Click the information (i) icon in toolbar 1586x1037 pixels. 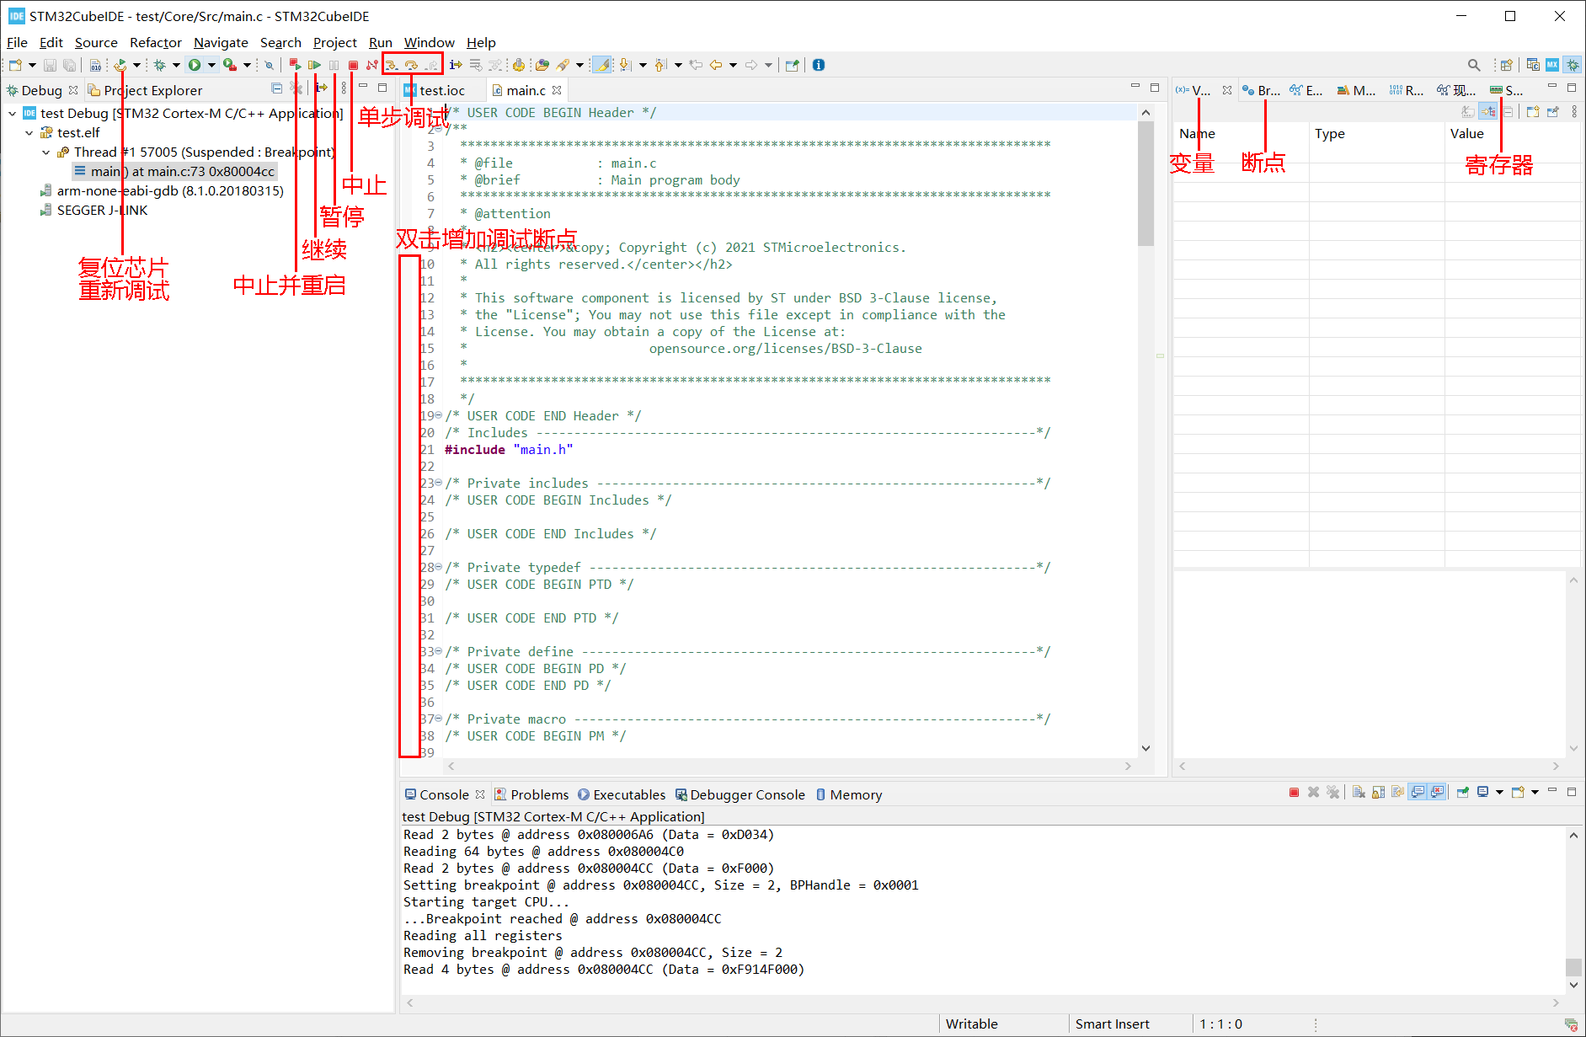click(819, 65)
